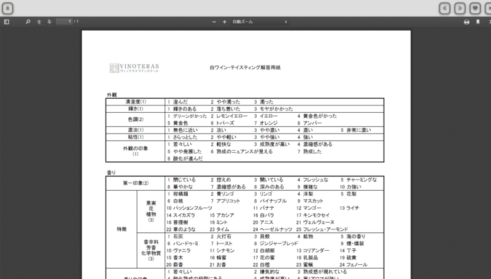
Task: Click the bookmark current view icon
Action: 478,21
